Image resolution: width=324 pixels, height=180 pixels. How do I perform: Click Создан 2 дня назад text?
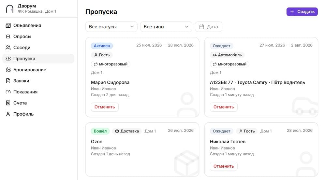coord(110,95)
